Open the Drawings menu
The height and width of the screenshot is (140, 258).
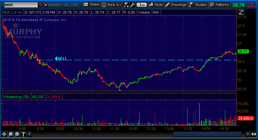[x=176, y=5]
